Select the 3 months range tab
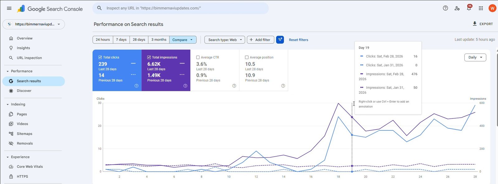 click(x=159, y=40)
